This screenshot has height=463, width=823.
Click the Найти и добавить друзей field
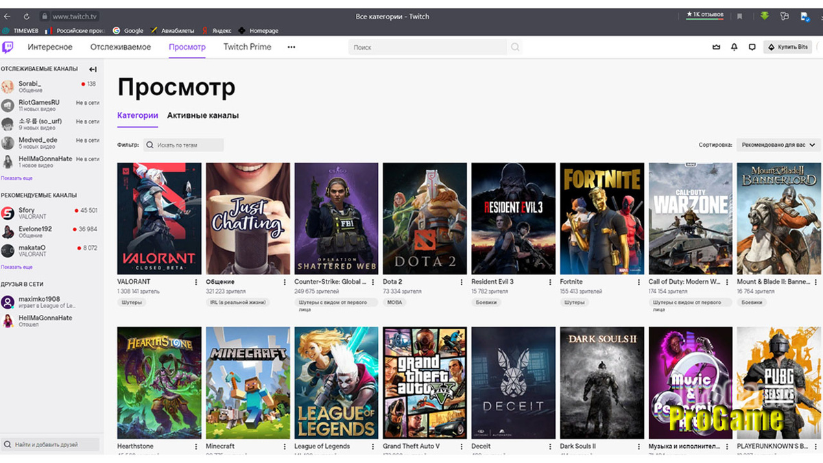(50, 445)
